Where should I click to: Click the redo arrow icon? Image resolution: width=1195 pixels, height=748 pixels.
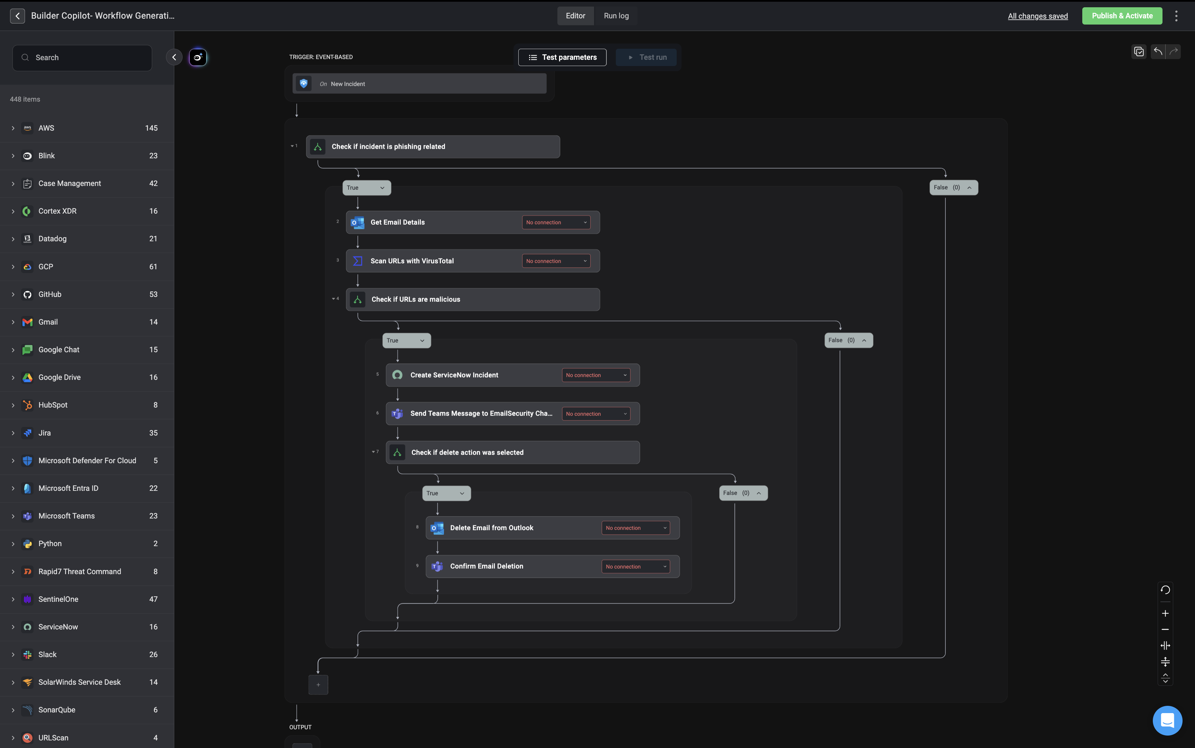pos(1173,52)
